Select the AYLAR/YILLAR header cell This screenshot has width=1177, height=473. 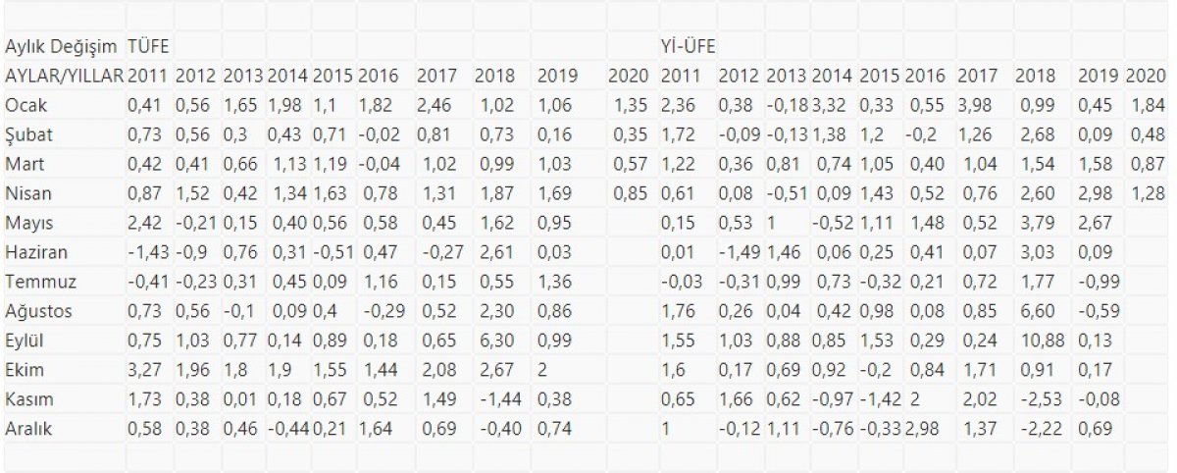[x=64, y=76]
